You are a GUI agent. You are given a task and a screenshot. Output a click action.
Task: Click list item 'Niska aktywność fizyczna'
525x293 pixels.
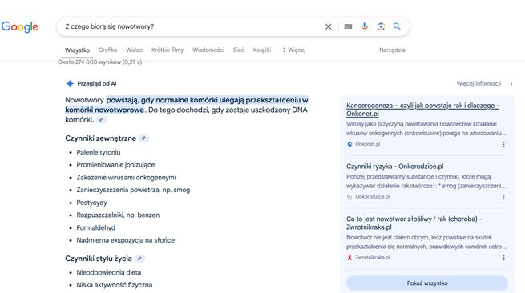[114, 285]
